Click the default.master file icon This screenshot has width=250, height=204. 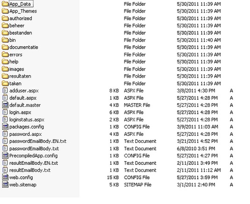tap(5, 105)
